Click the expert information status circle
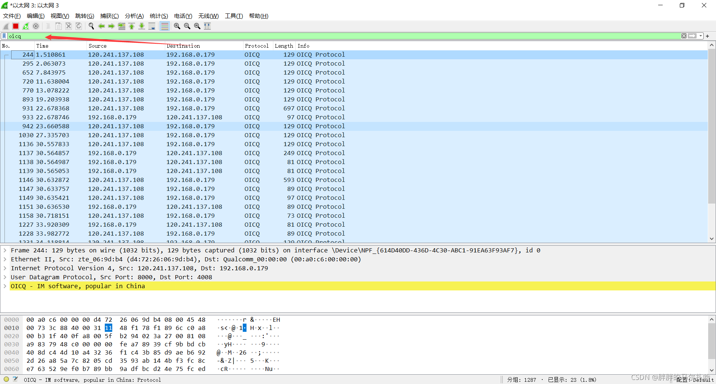The height and width of the screenshot is (384, 716). coord(6,380)
